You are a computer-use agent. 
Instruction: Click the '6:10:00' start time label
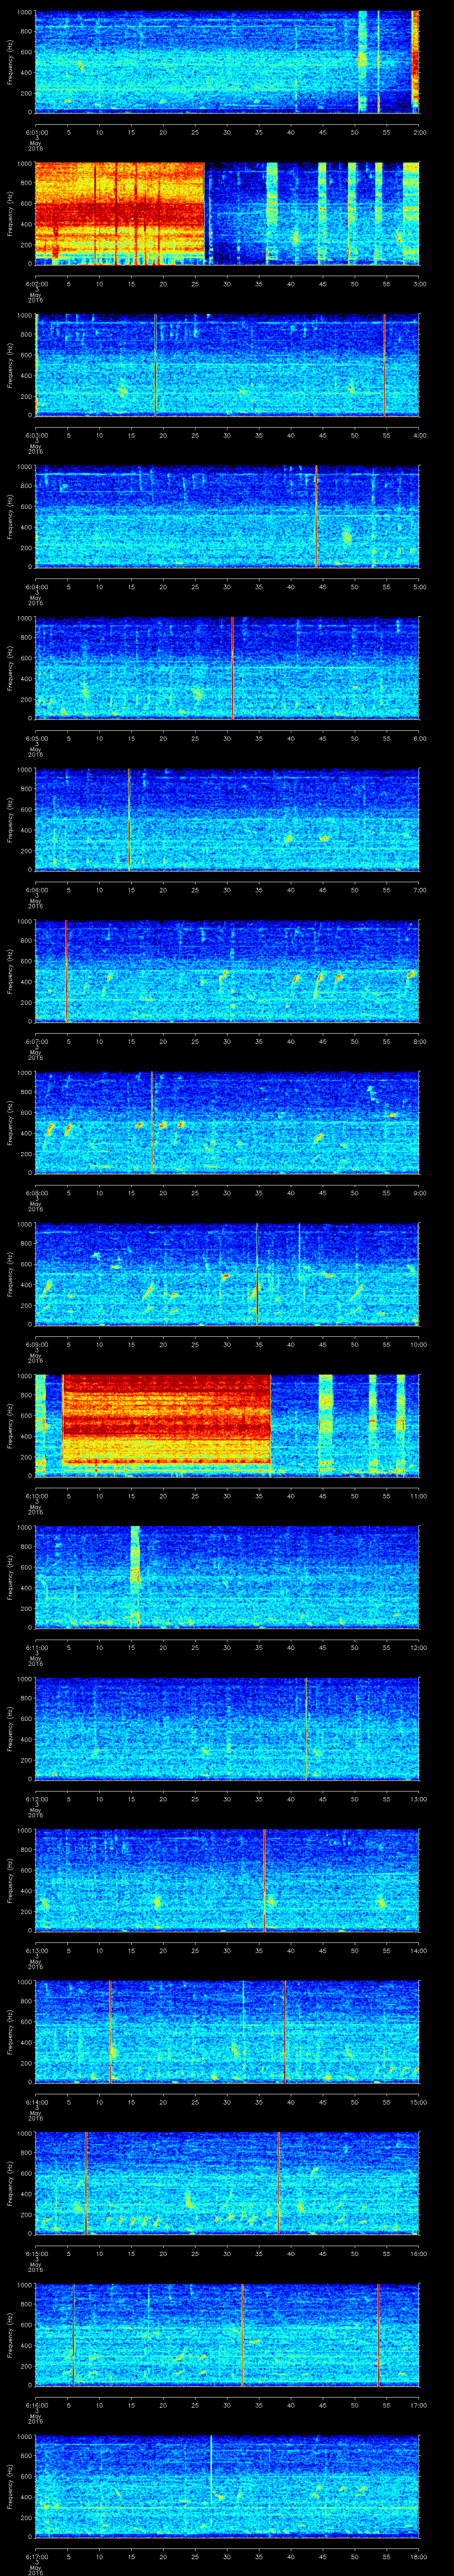36,1496
